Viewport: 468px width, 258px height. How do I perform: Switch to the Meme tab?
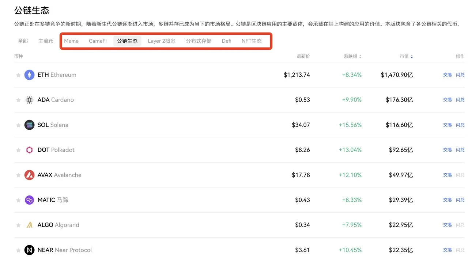click(71, 41)
